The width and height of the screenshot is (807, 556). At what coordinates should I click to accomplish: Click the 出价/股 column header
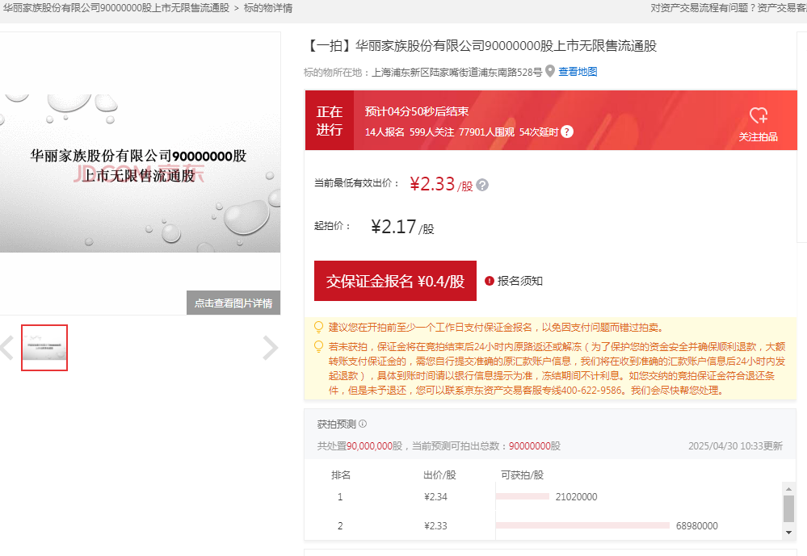439,474
